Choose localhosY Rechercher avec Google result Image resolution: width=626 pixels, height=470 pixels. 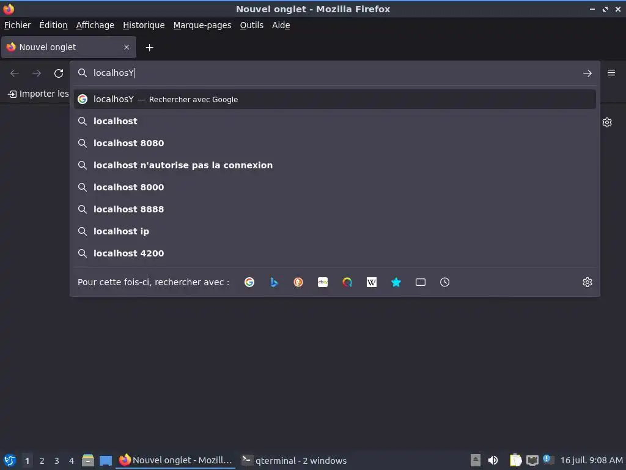334,99
